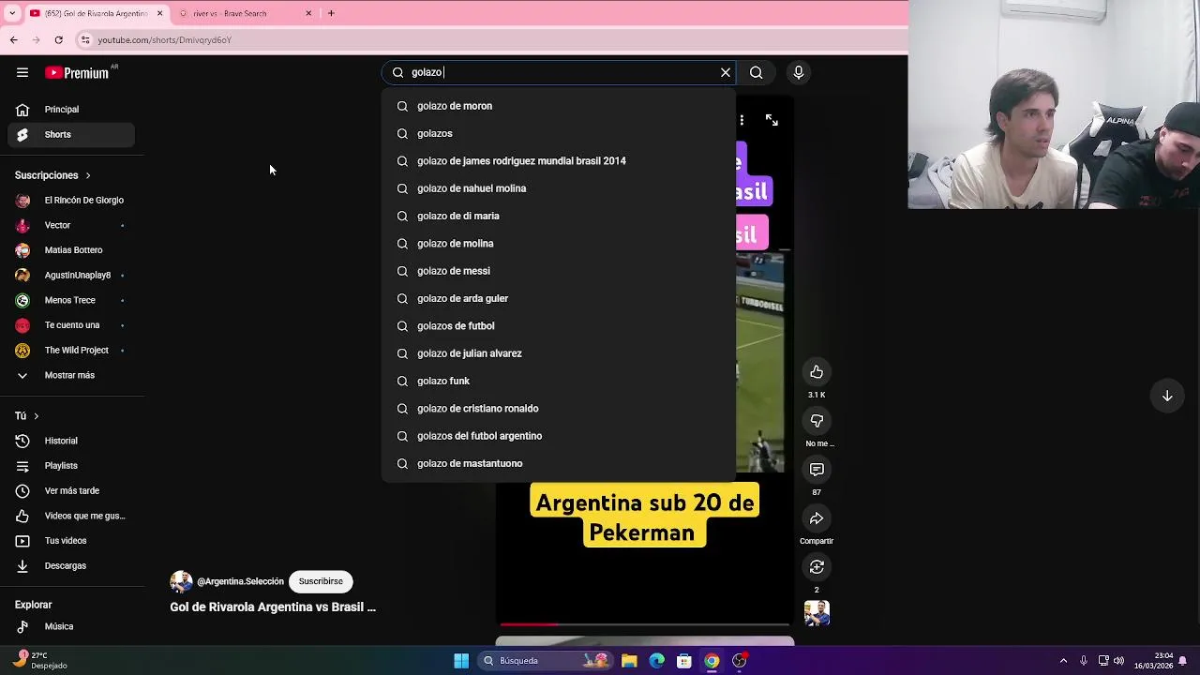Select suggestion golazos
This screenshot has width=1200, height=675.
pyautogui.click(x=558, y=133)
